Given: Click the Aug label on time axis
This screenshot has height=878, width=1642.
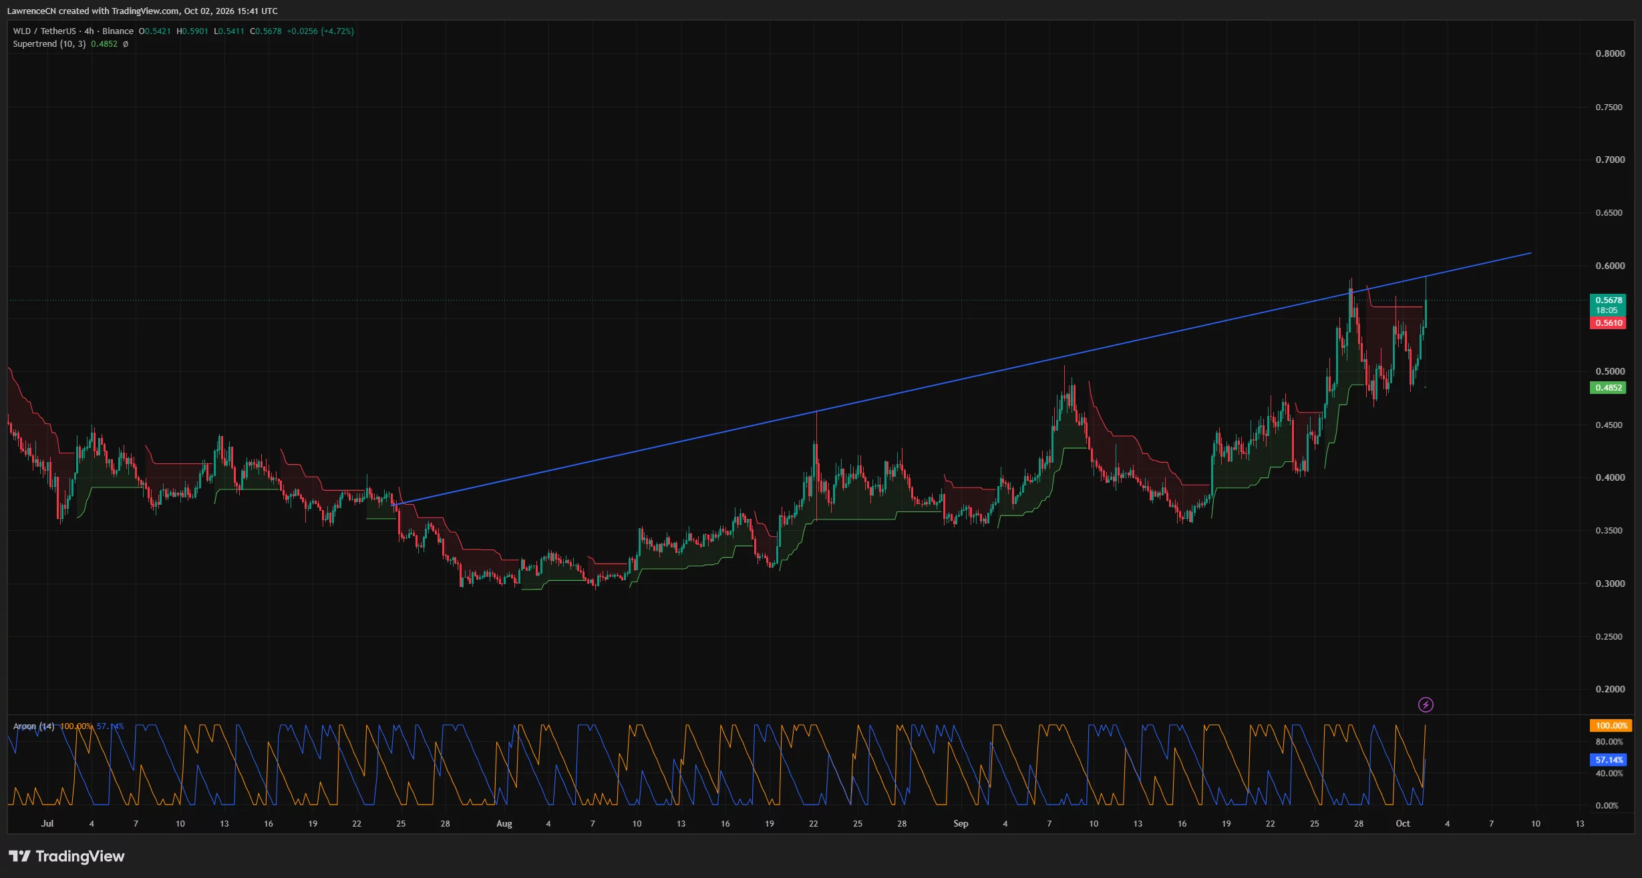Looking at the screenshot, I should pyautogui.click(x=504, y=823).
